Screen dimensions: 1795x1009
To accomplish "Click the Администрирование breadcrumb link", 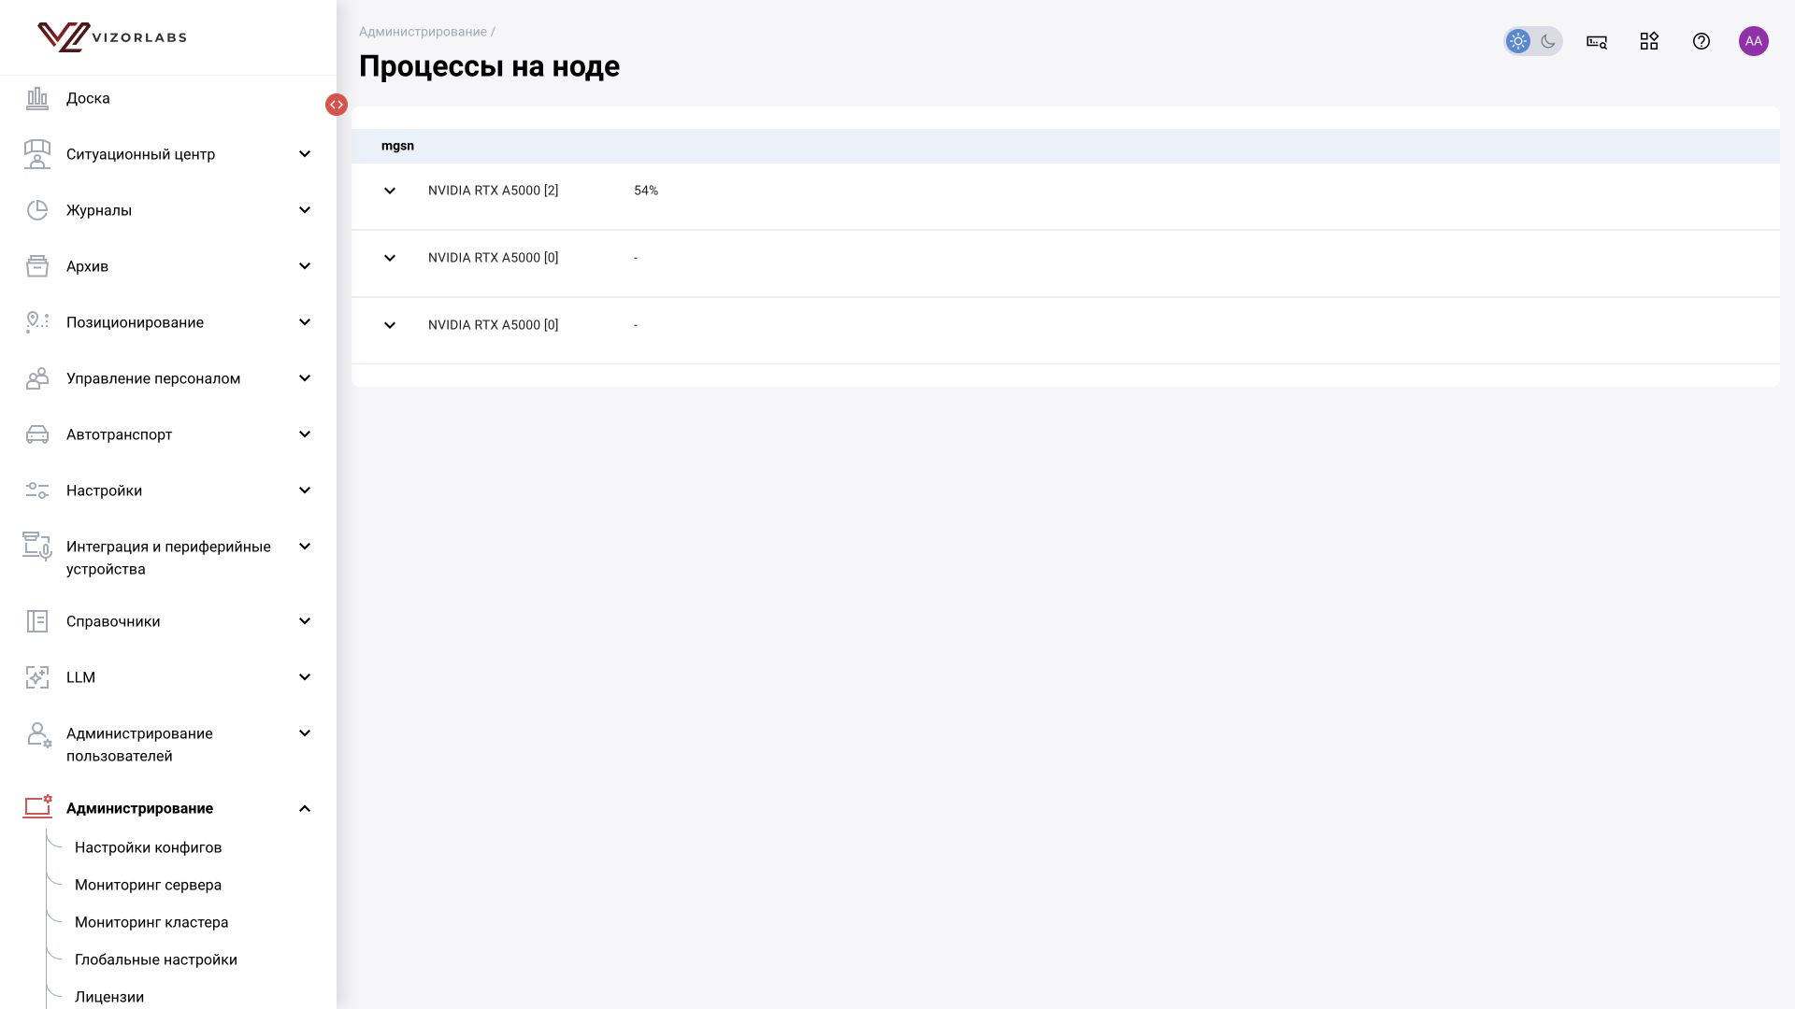I will (x=423, y=32).
